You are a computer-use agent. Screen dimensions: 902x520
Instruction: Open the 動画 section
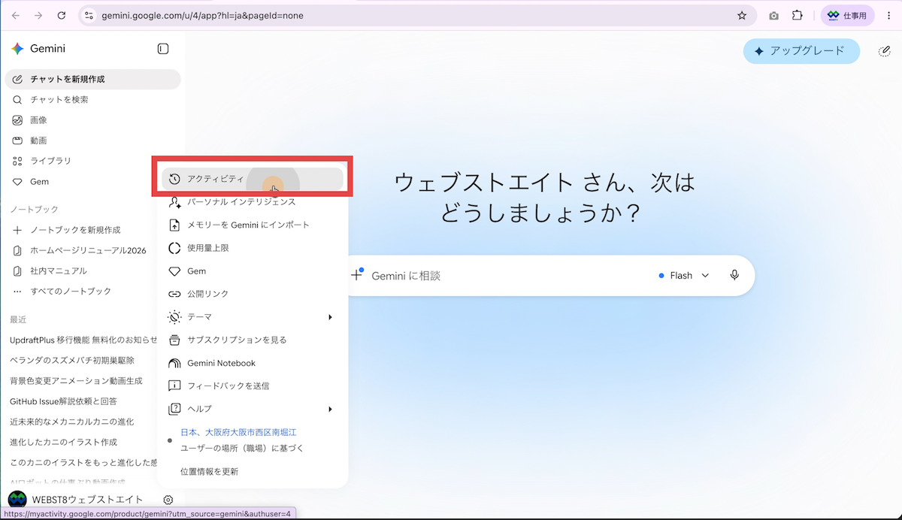[x=92, y=141]
